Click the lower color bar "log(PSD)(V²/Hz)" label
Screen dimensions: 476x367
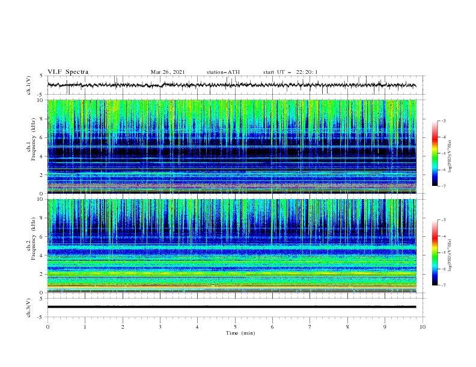pos(450,255)
